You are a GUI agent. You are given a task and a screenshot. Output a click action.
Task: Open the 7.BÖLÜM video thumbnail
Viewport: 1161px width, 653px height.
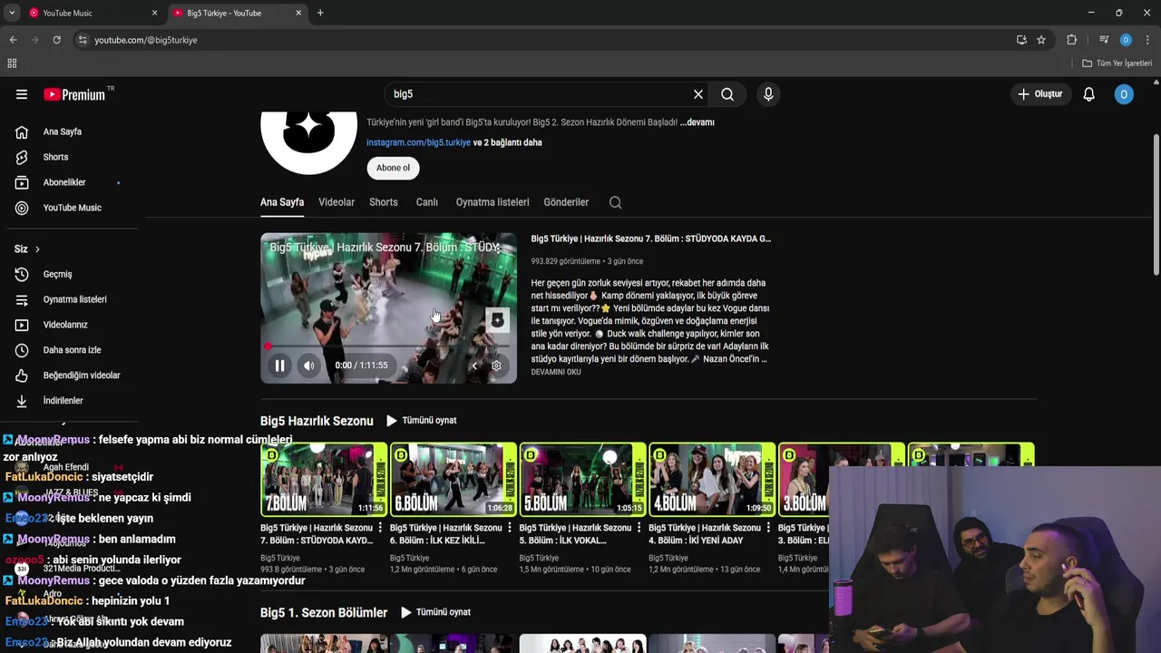(324, 480)
